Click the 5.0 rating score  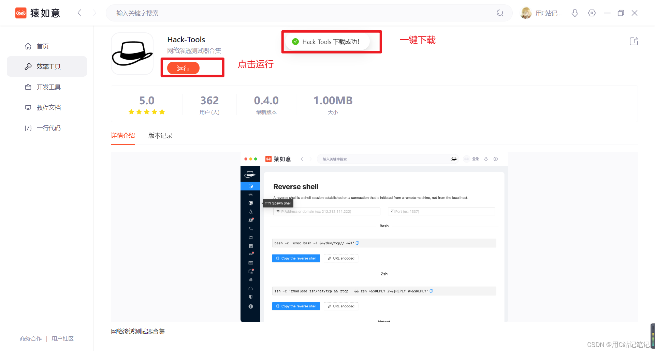pyautogui.click(x=147, y=101)
